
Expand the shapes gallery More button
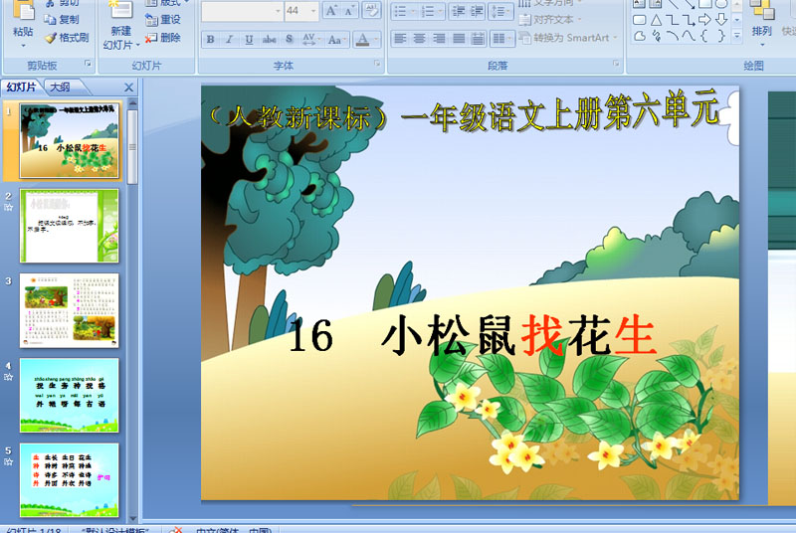point(737,36)
